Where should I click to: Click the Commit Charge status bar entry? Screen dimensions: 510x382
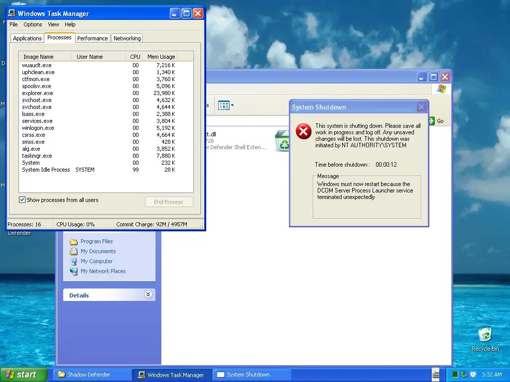pos(151,224)
